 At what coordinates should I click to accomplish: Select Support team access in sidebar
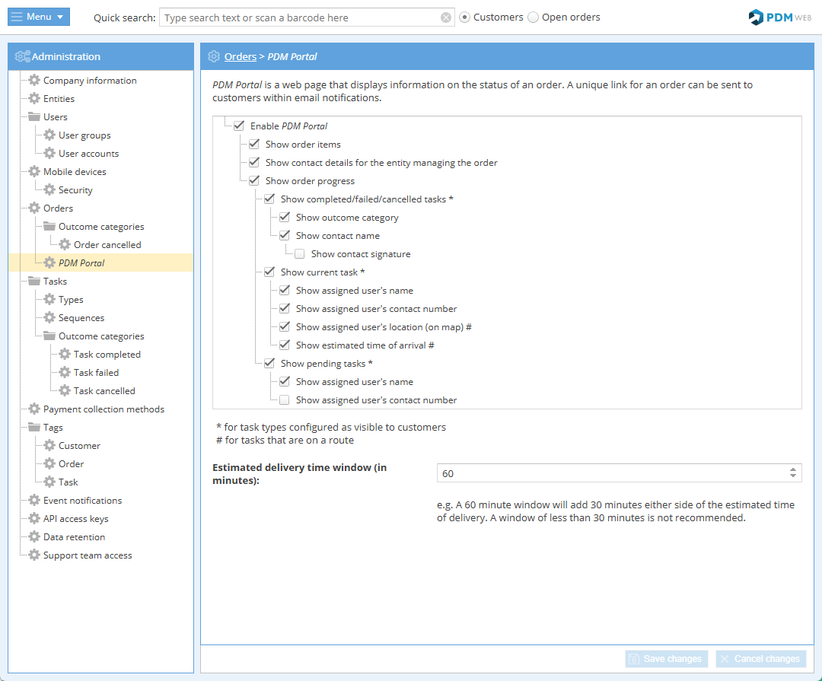[x=88, y=555]
